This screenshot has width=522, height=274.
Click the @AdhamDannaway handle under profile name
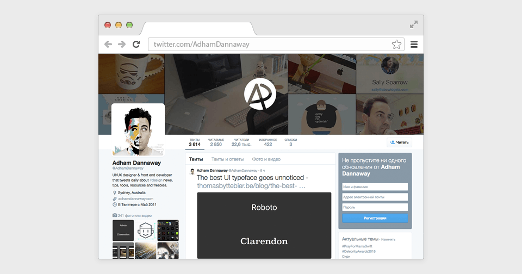(x=127, y=168)
